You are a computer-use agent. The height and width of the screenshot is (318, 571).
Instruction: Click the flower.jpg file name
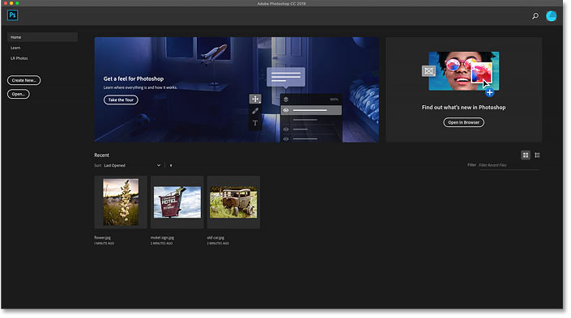pyautogui.click(x=102, y=238)
